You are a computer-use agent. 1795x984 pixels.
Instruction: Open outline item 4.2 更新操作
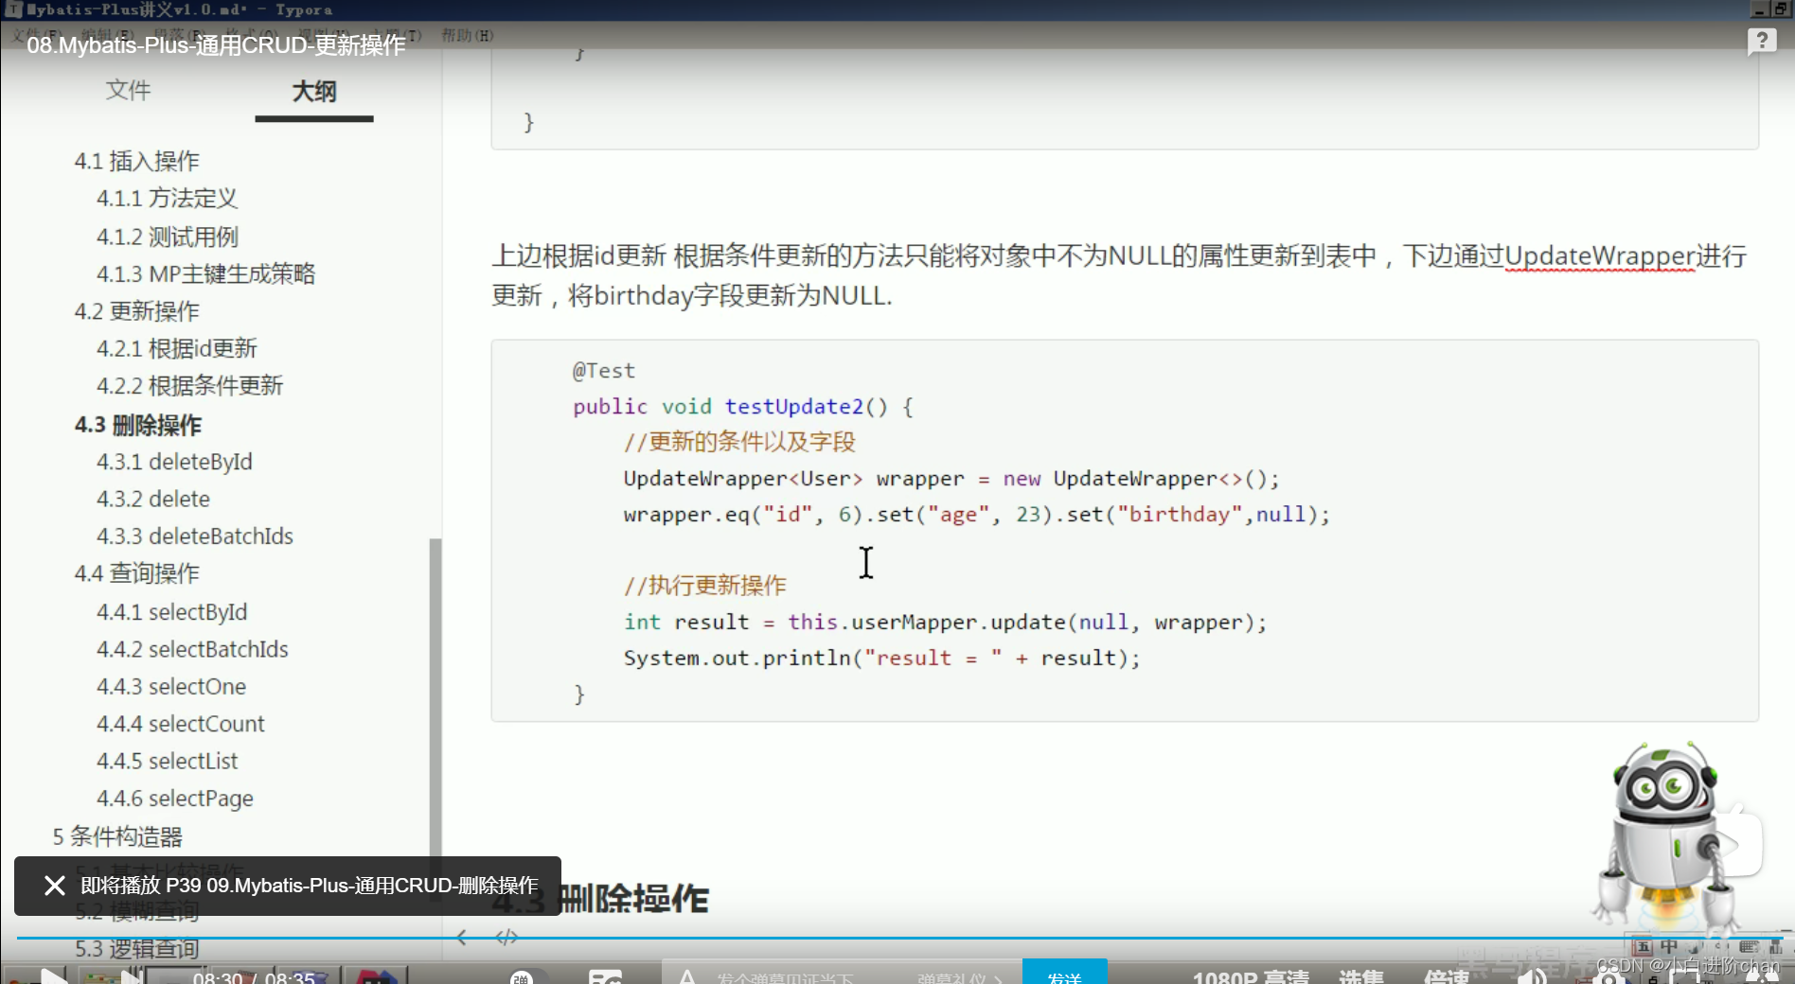pos(137,311)
